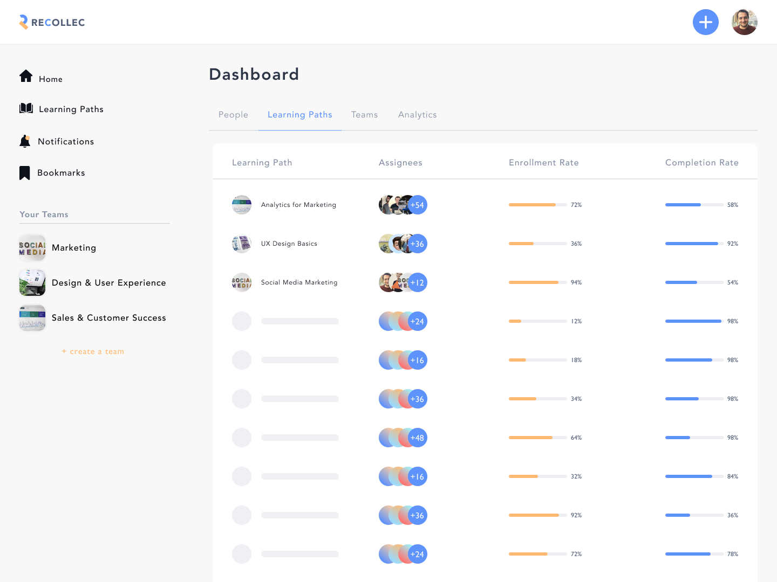Go to Home in sidebar
The height and width of the screenshot is (582, 777).
tap(51, 79)
